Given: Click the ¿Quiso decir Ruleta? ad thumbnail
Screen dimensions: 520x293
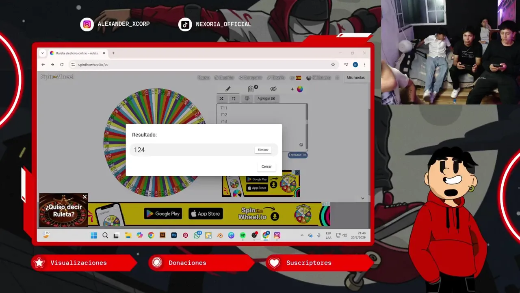Looking at the screenshot, I should (63, 210).
